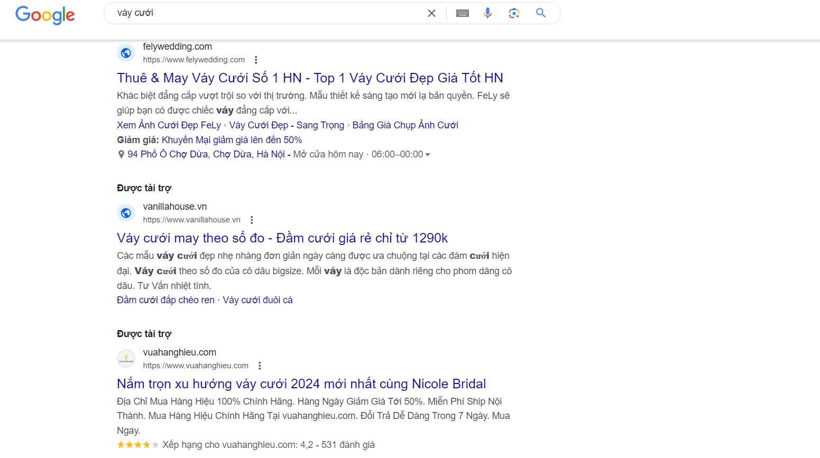Screen dimensions: 820x458
Task: Follow the Xem Ảnh Cưới Đẹp FeLy sitelink
Action: [169, 125]
